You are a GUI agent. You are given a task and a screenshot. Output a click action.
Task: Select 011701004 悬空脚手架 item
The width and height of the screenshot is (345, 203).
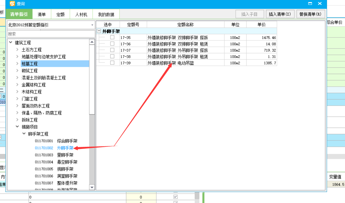(56, 162)
